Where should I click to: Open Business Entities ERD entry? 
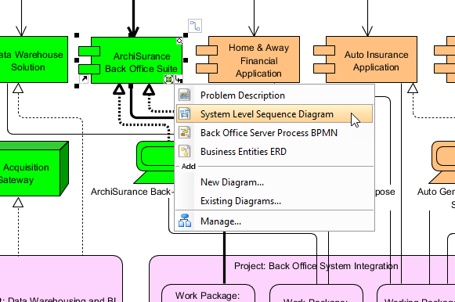coord(274,152)
